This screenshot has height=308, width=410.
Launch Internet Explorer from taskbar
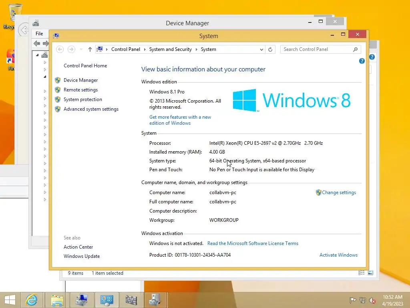pyautogui.click(x=32, y=300)
